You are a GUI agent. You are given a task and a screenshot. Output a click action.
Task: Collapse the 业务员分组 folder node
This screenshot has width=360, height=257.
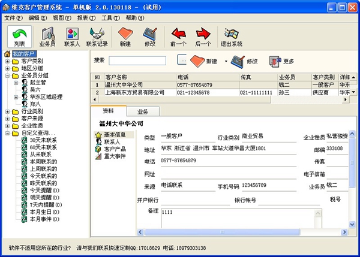point(7,75)
